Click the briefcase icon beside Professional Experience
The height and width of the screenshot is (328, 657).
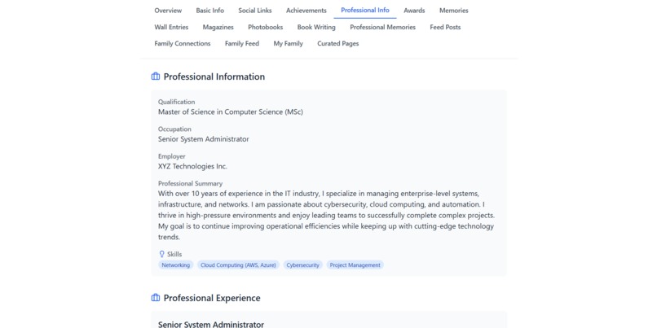(x=156, y=298)
